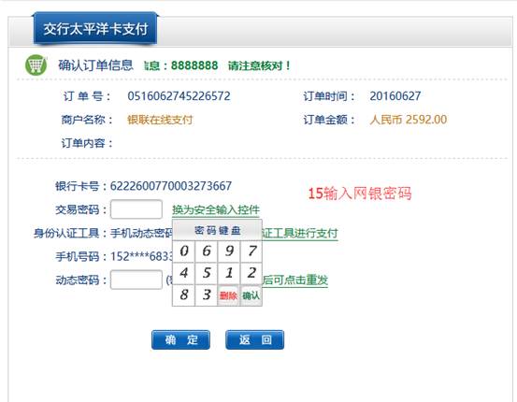Click the green 确认 keypad key

251,295
